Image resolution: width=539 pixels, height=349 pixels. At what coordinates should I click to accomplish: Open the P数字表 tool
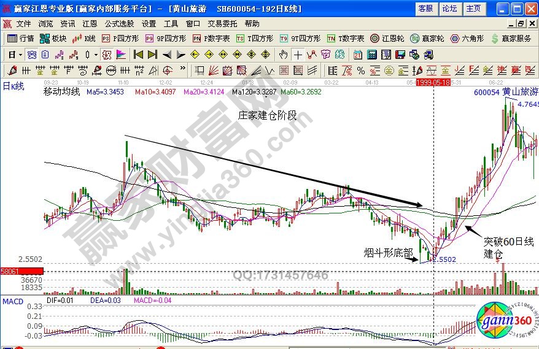[211, 39]
